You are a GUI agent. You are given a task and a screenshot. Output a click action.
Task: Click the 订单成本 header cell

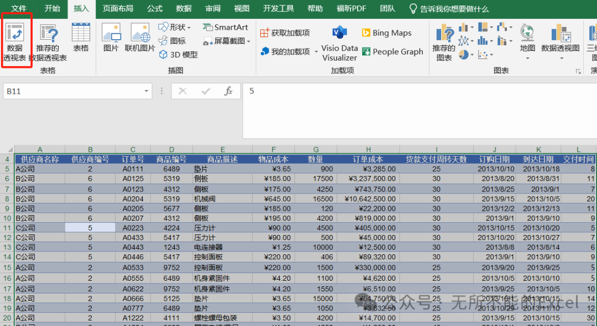tap(368, 159)
